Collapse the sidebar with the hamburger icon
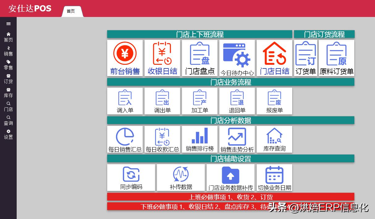The height and width of the screenshot is (219, 375). pyautogui.click(x=8, y=24)
